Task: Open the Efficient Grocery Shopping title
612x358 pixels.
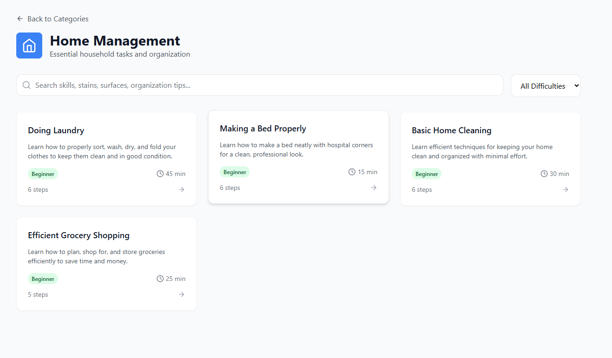Action: (78, 235)
